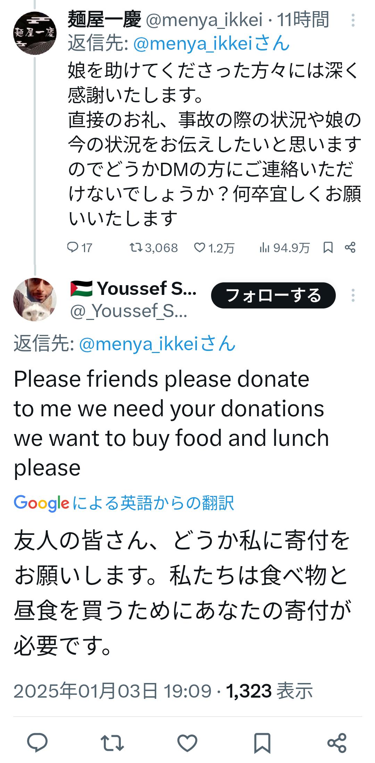Retweet Youssef's reply using bottom retweet icon

point(112,743)
